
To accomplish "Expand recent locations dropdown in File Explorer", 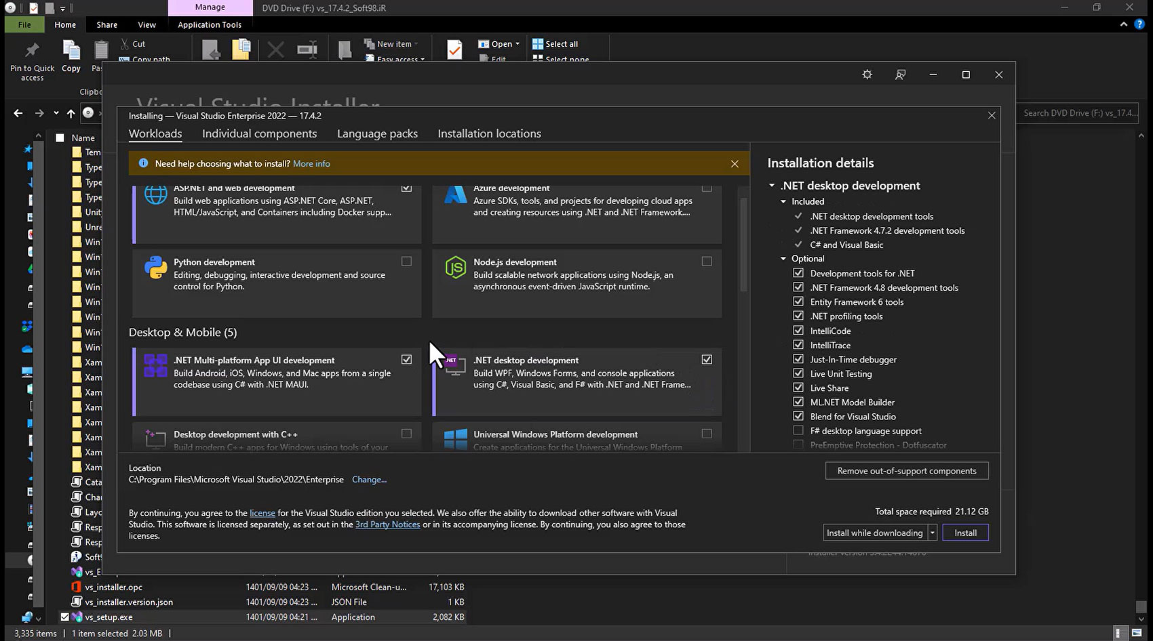I will point(56,113).
